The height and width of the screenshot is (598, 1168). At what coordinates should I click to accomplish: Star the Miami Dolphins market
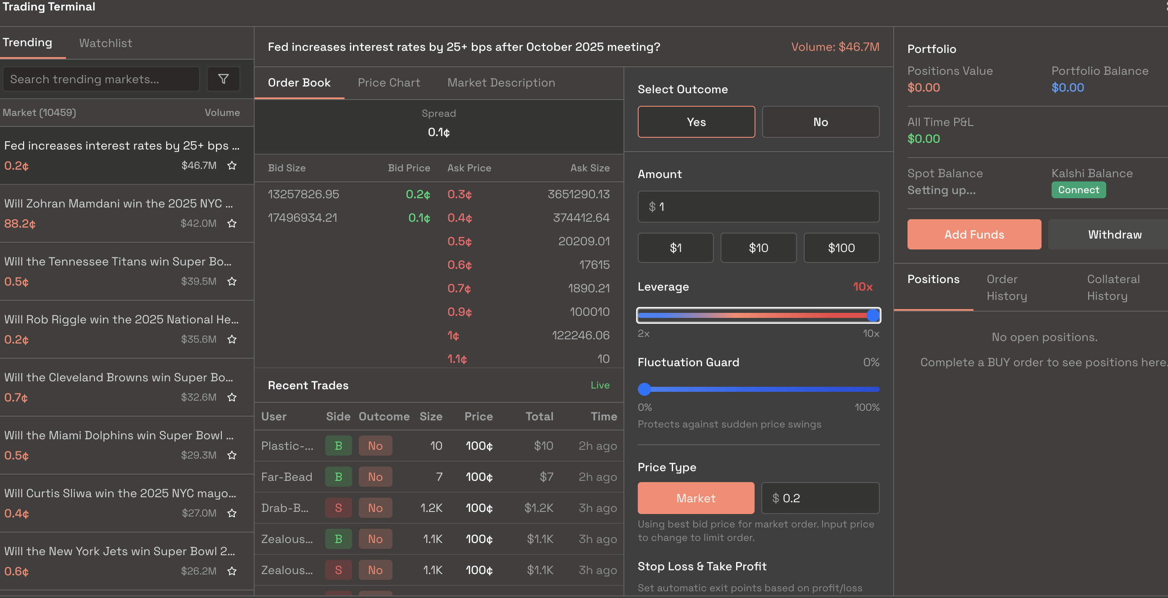[231, 455]
